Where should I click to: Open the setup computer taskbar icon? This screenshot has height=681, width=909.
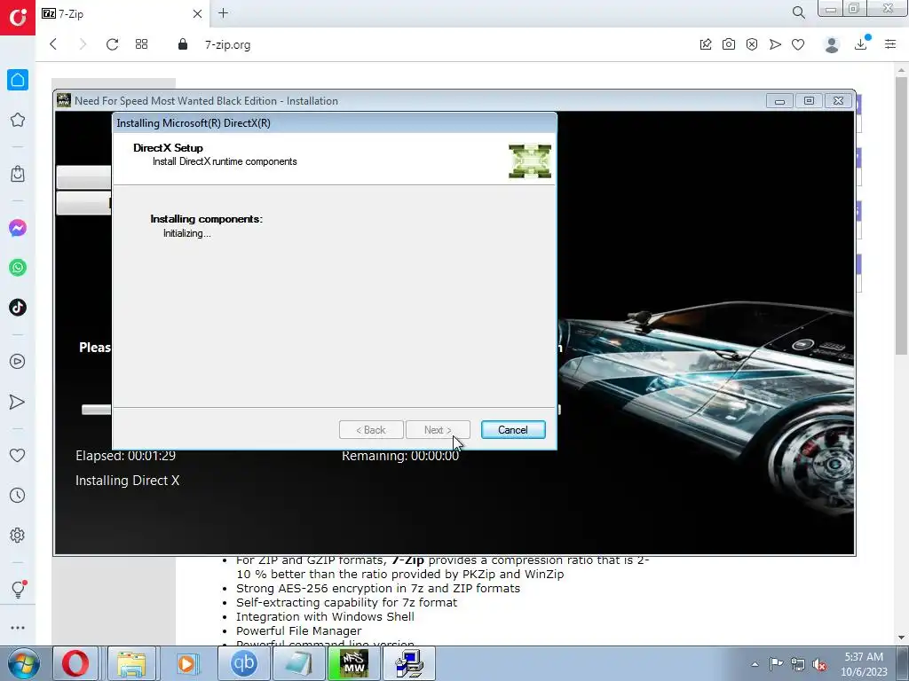tap(409, 663)
